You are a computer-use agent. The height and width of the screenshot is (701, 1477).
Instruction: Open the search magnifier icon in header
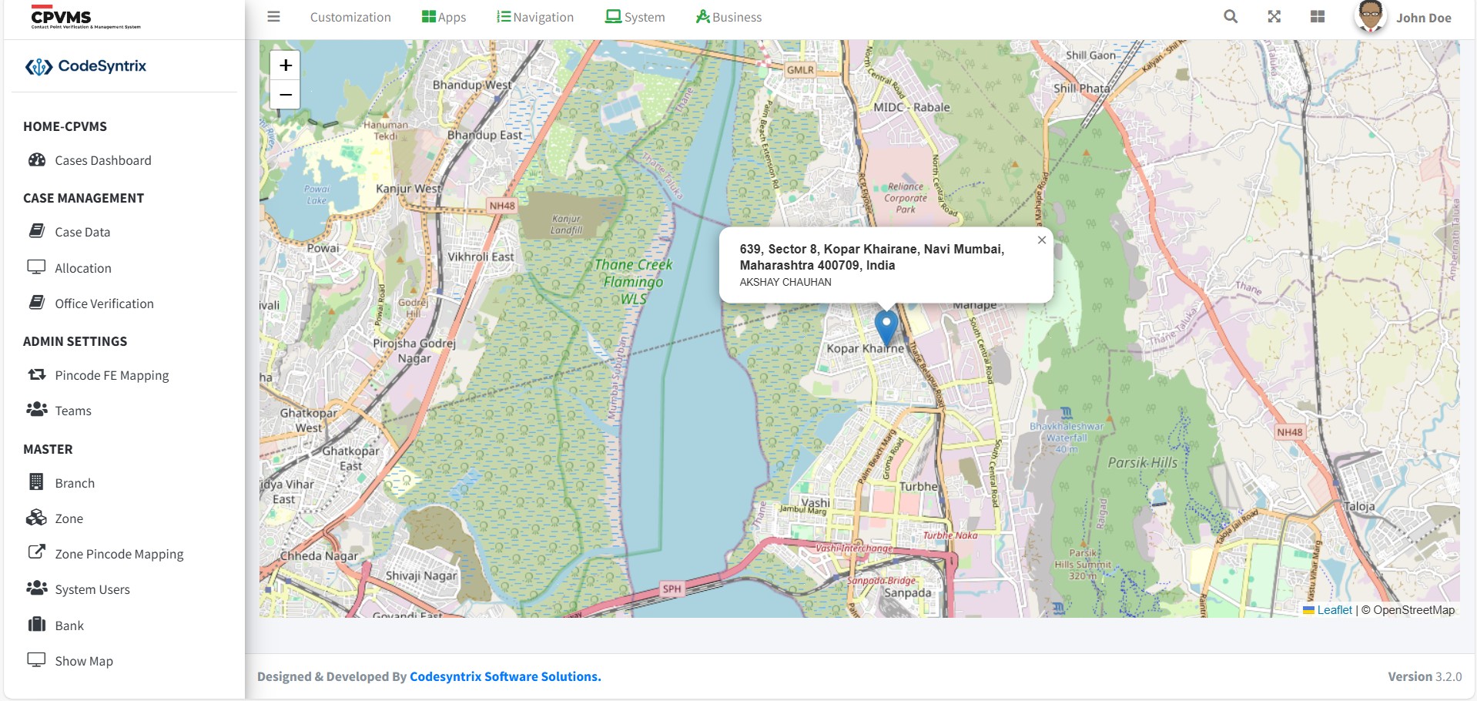coord(1231,17)
